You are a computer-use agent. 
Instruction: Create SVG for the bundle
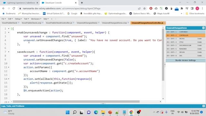click(199, 56)
